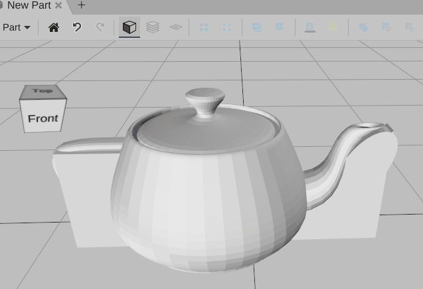Click the minus square icon
This screenshot has width=423, height=289.
280,27
